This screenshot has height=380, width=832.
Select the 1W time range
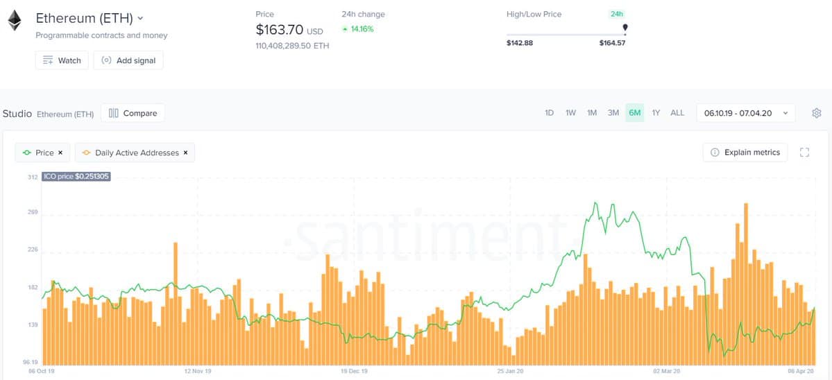(570, 113)
